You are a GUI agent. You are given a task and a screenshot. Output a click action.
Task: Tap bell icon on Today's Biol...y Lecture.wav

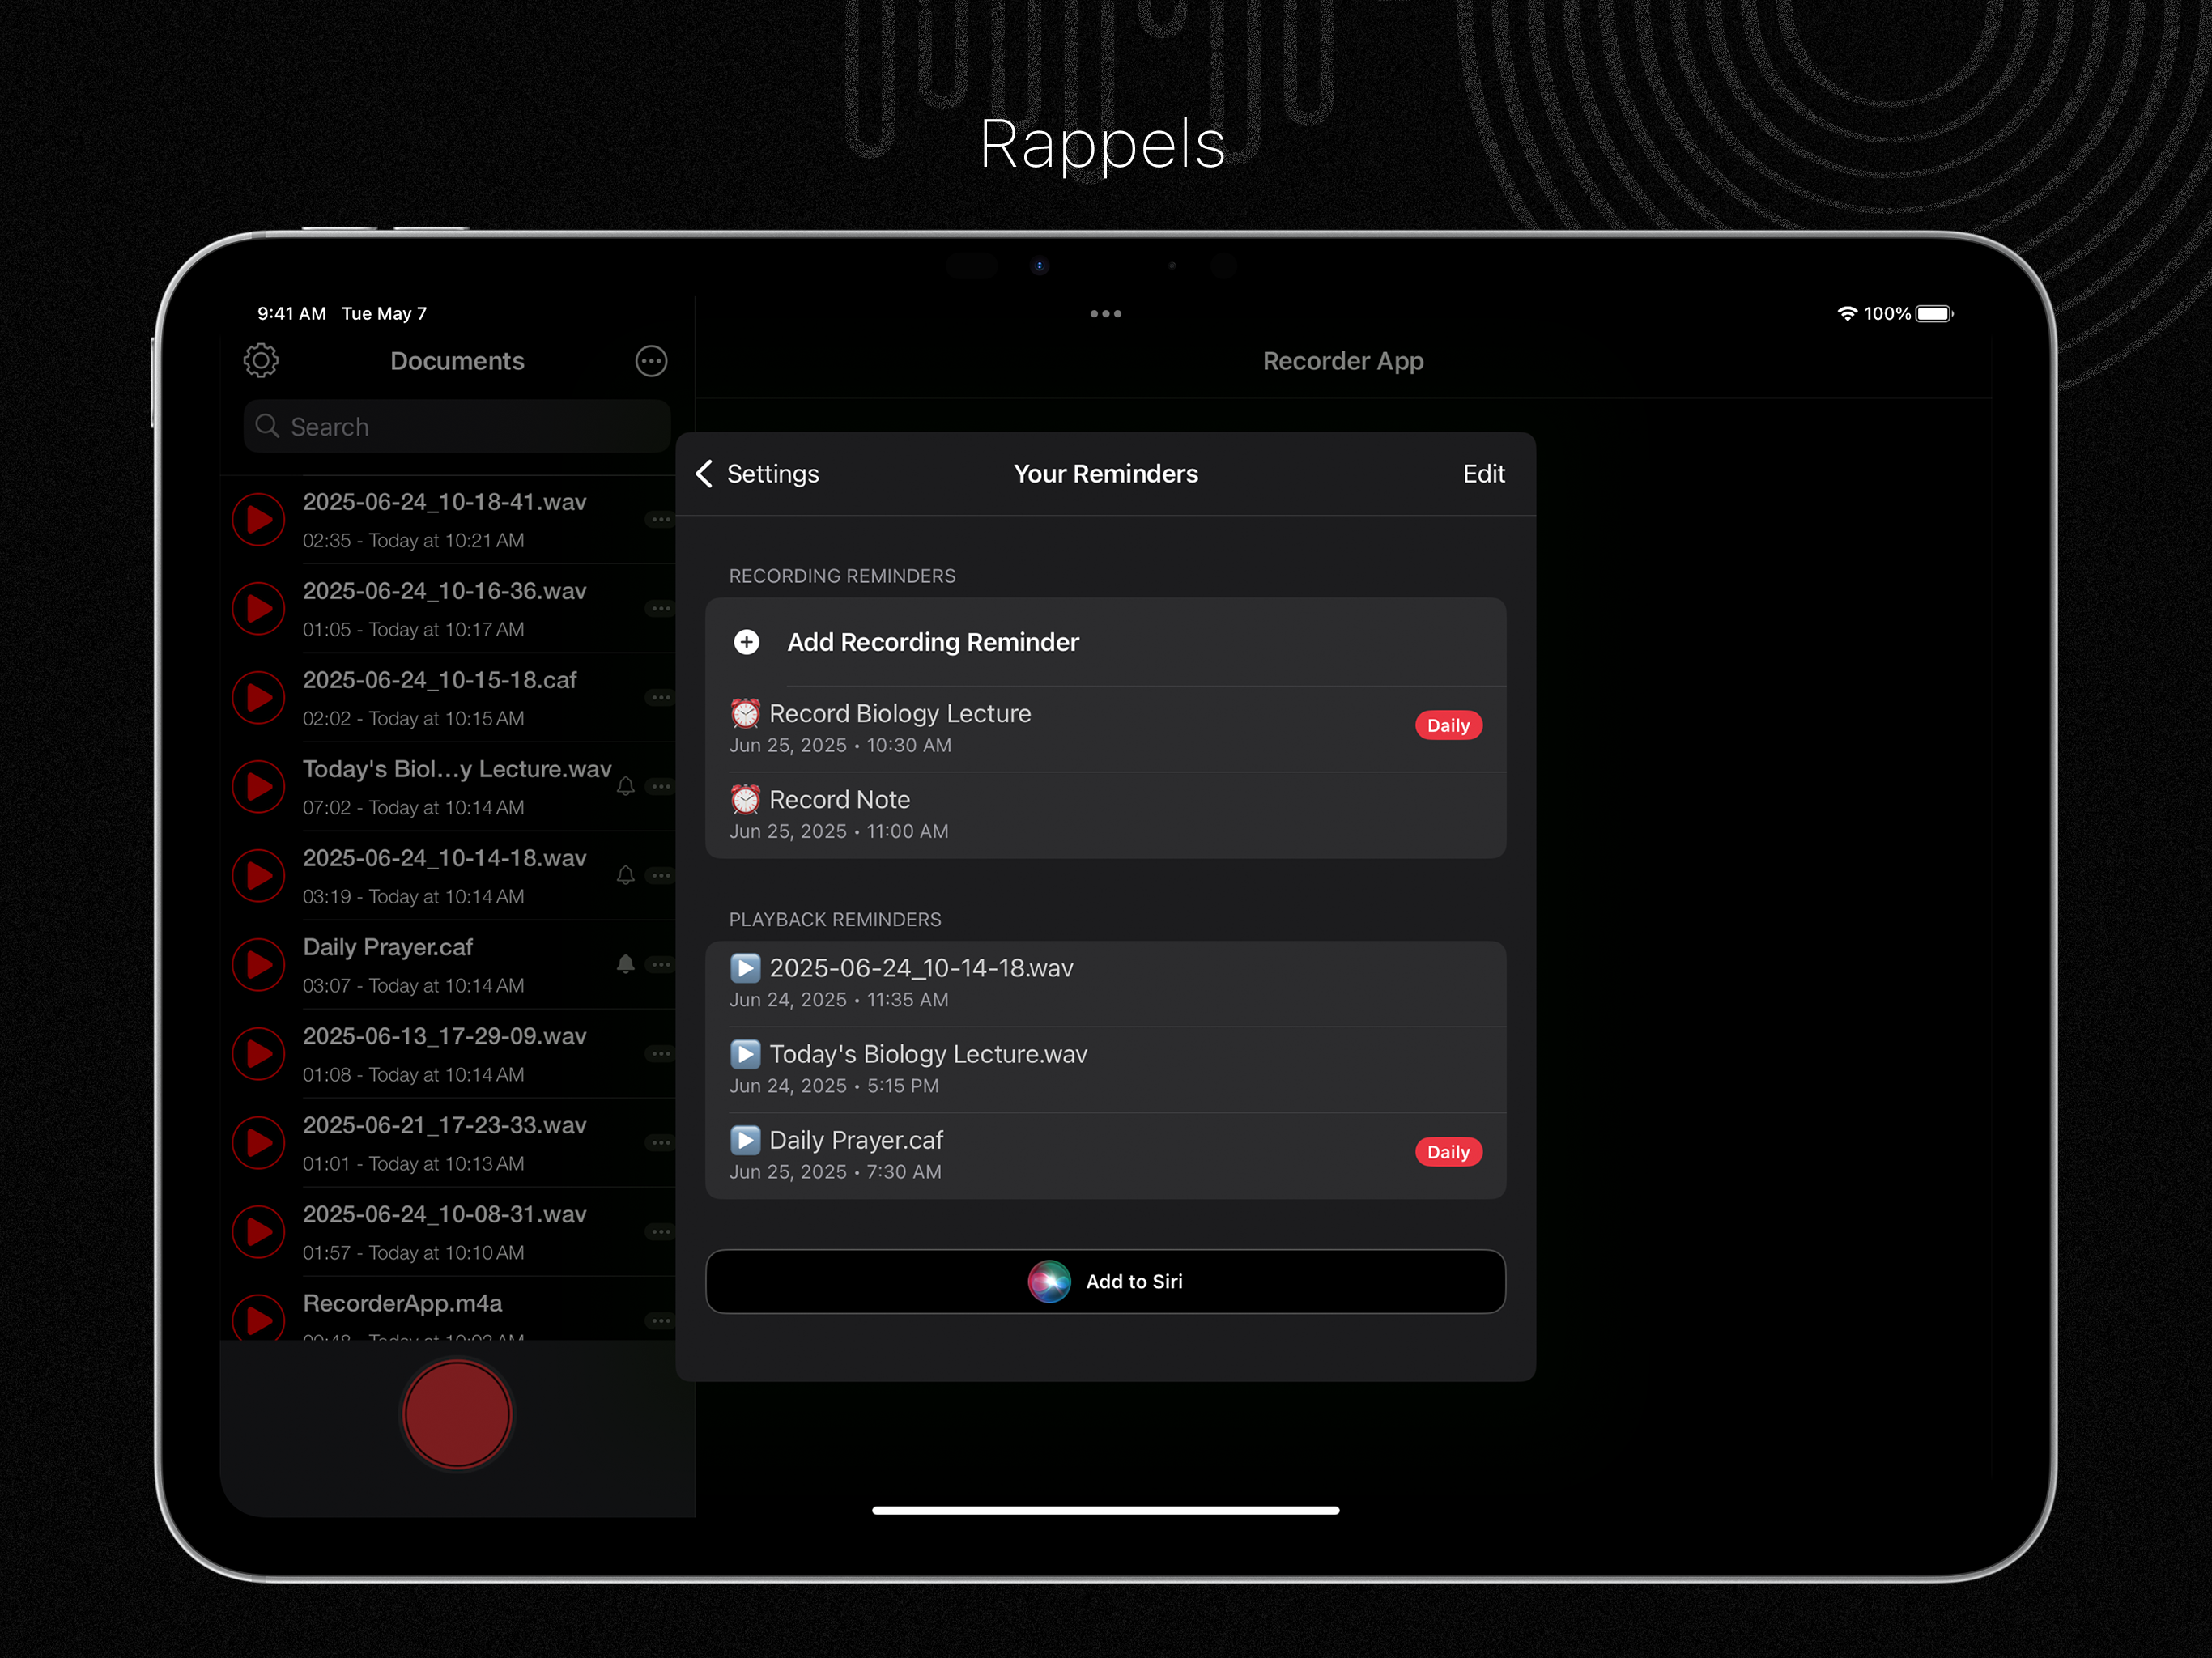[626, 787]
